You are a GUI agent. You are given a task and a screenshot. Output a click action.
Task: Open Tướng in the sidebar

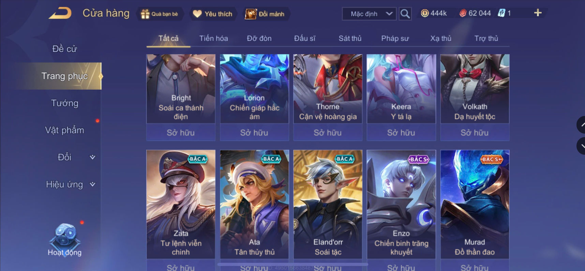pos(64,103)
